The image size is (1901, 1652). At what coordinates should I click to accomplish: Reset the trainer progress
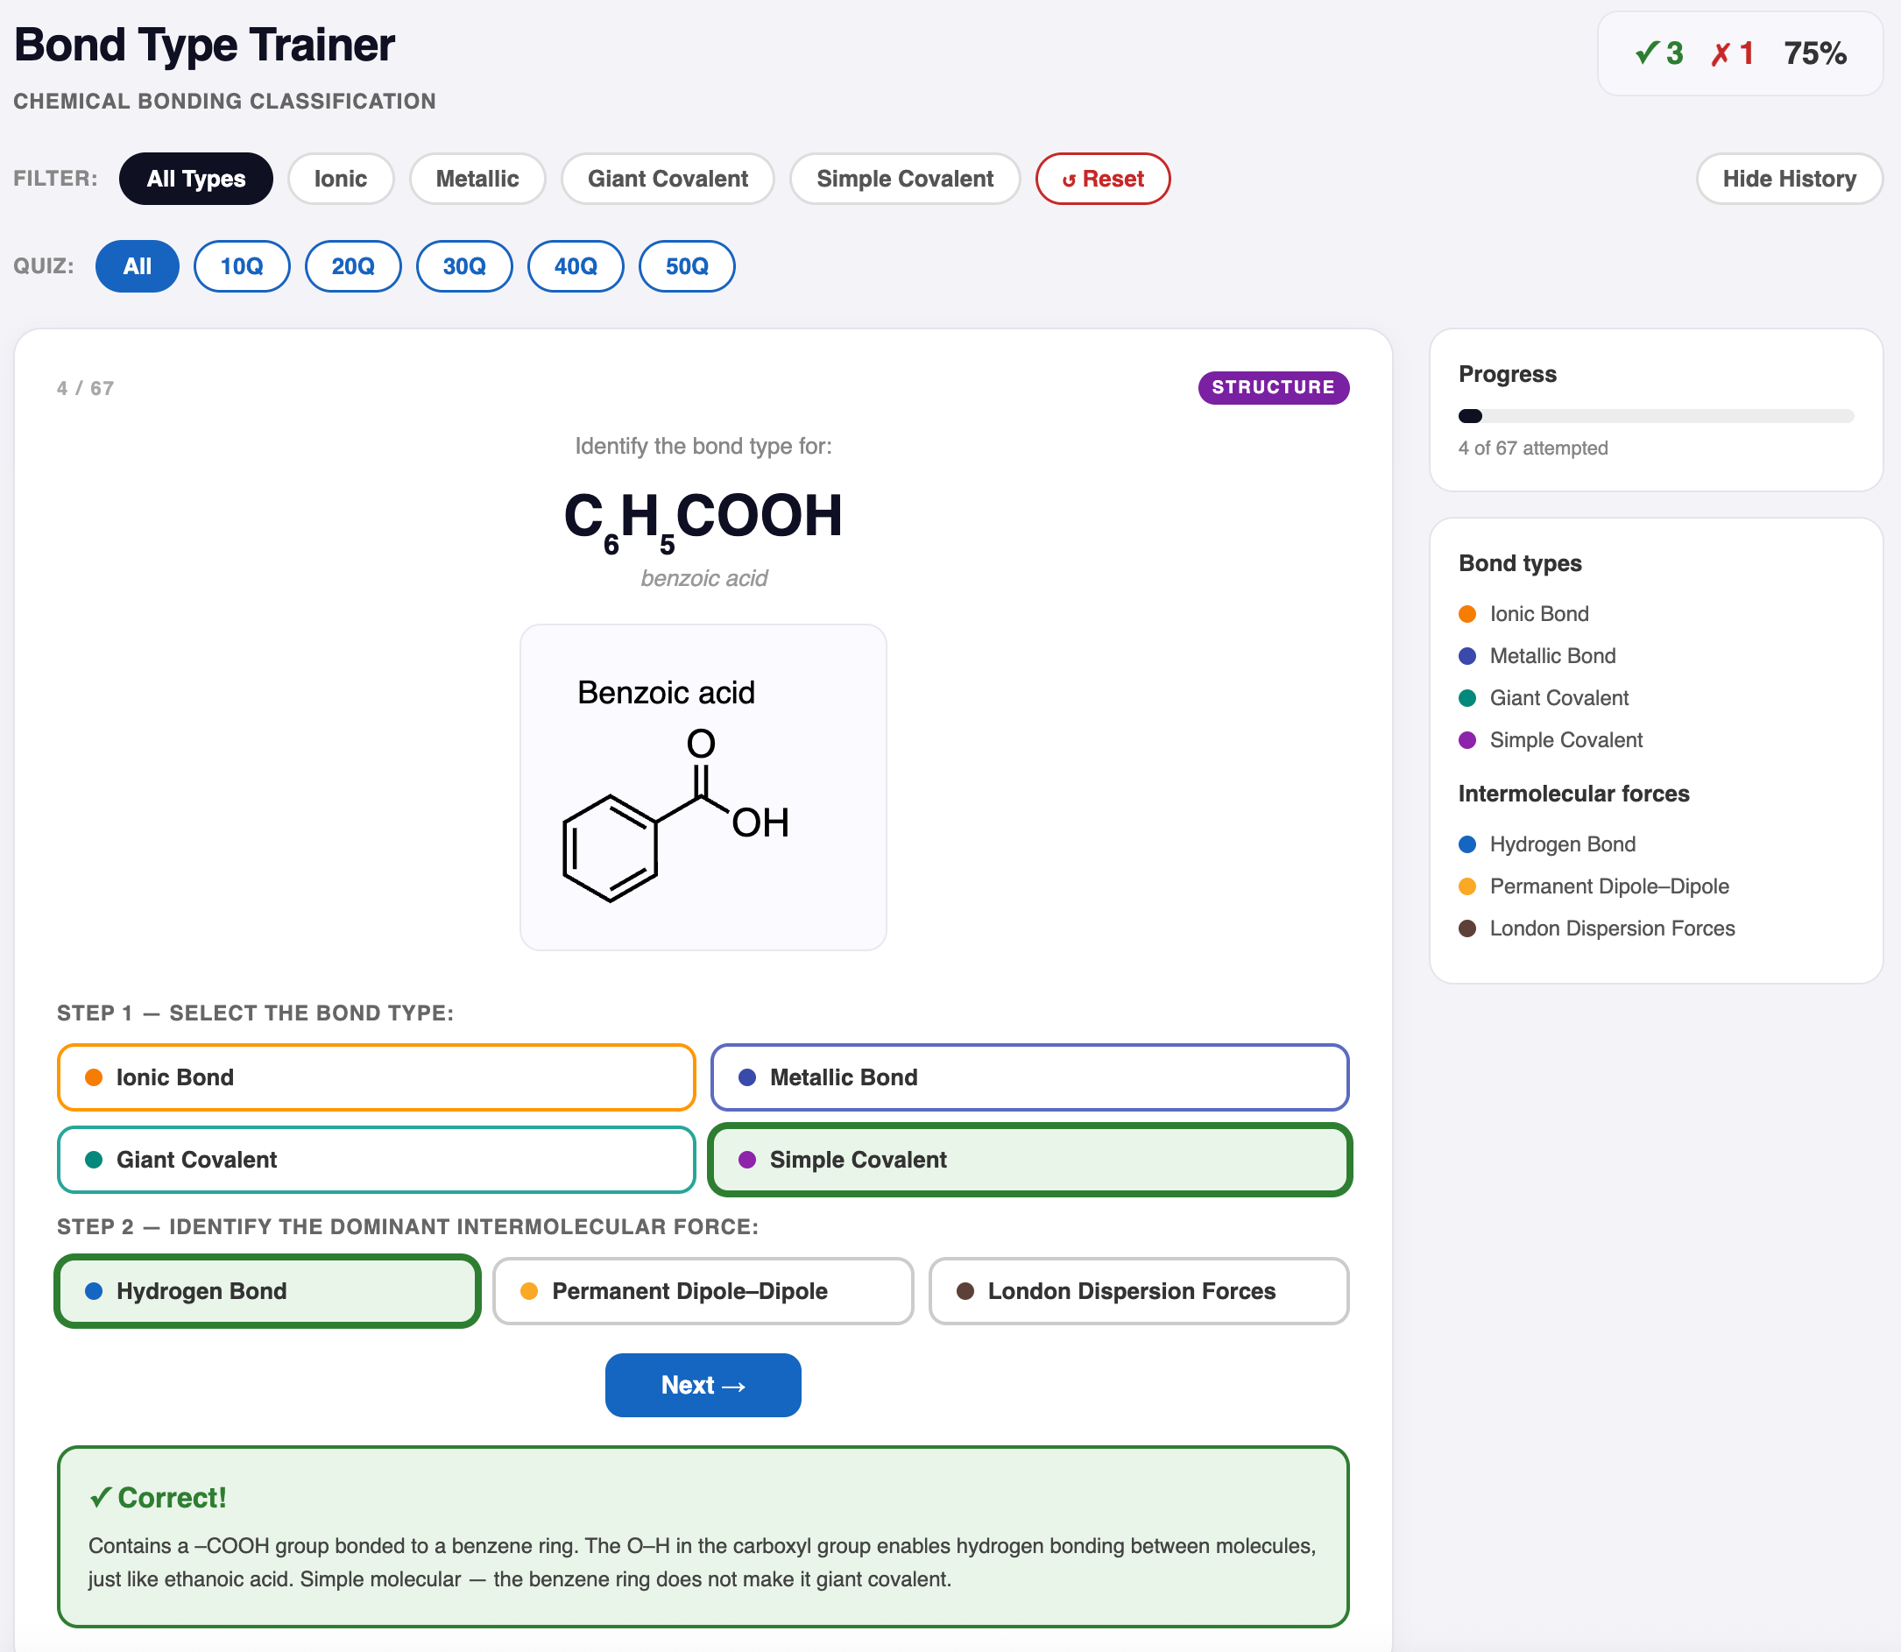(1103, 179)
